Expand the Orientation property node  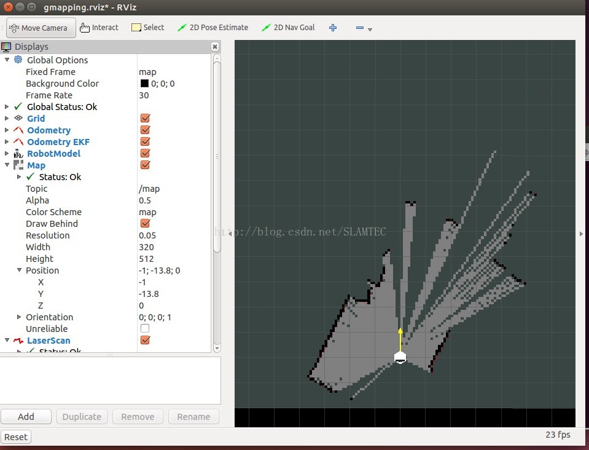(19, 317)
